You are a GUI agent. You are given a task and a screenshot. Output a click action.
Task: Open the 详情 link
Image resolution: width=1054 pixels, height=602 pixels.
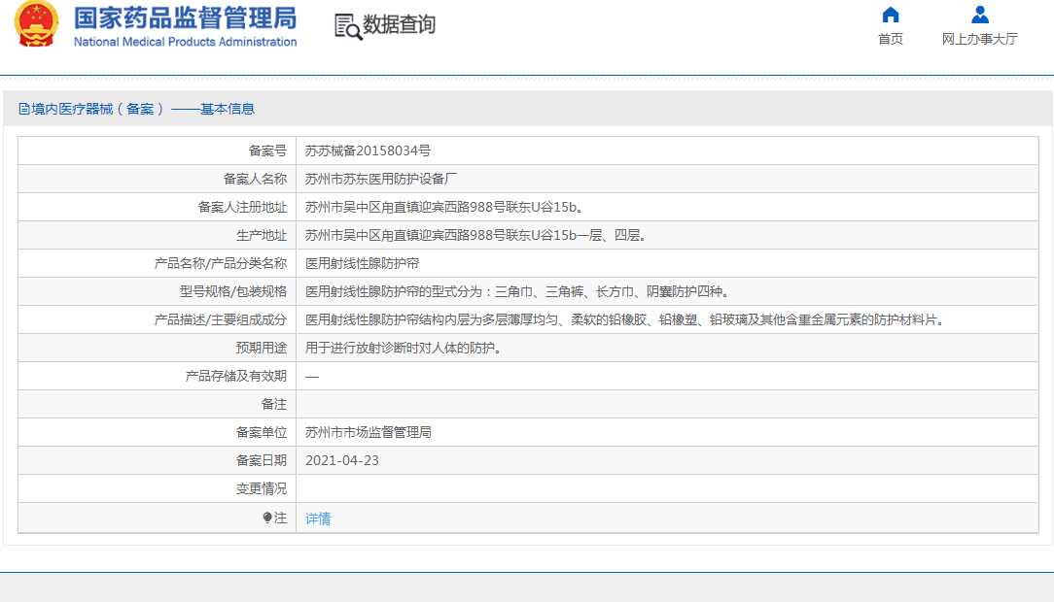tap(318, 518)
